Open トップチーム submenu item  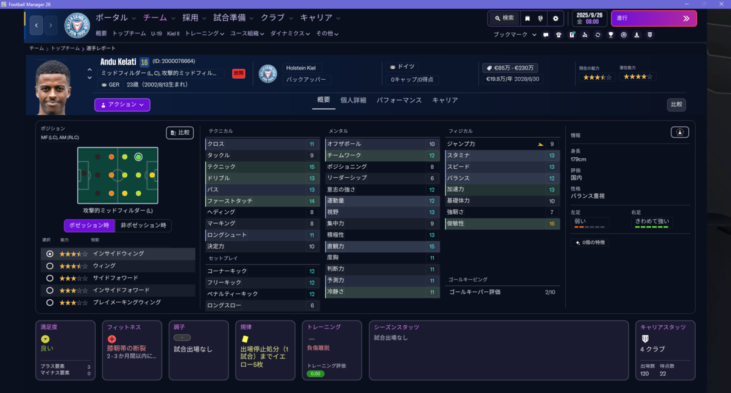tap(129, 34)
